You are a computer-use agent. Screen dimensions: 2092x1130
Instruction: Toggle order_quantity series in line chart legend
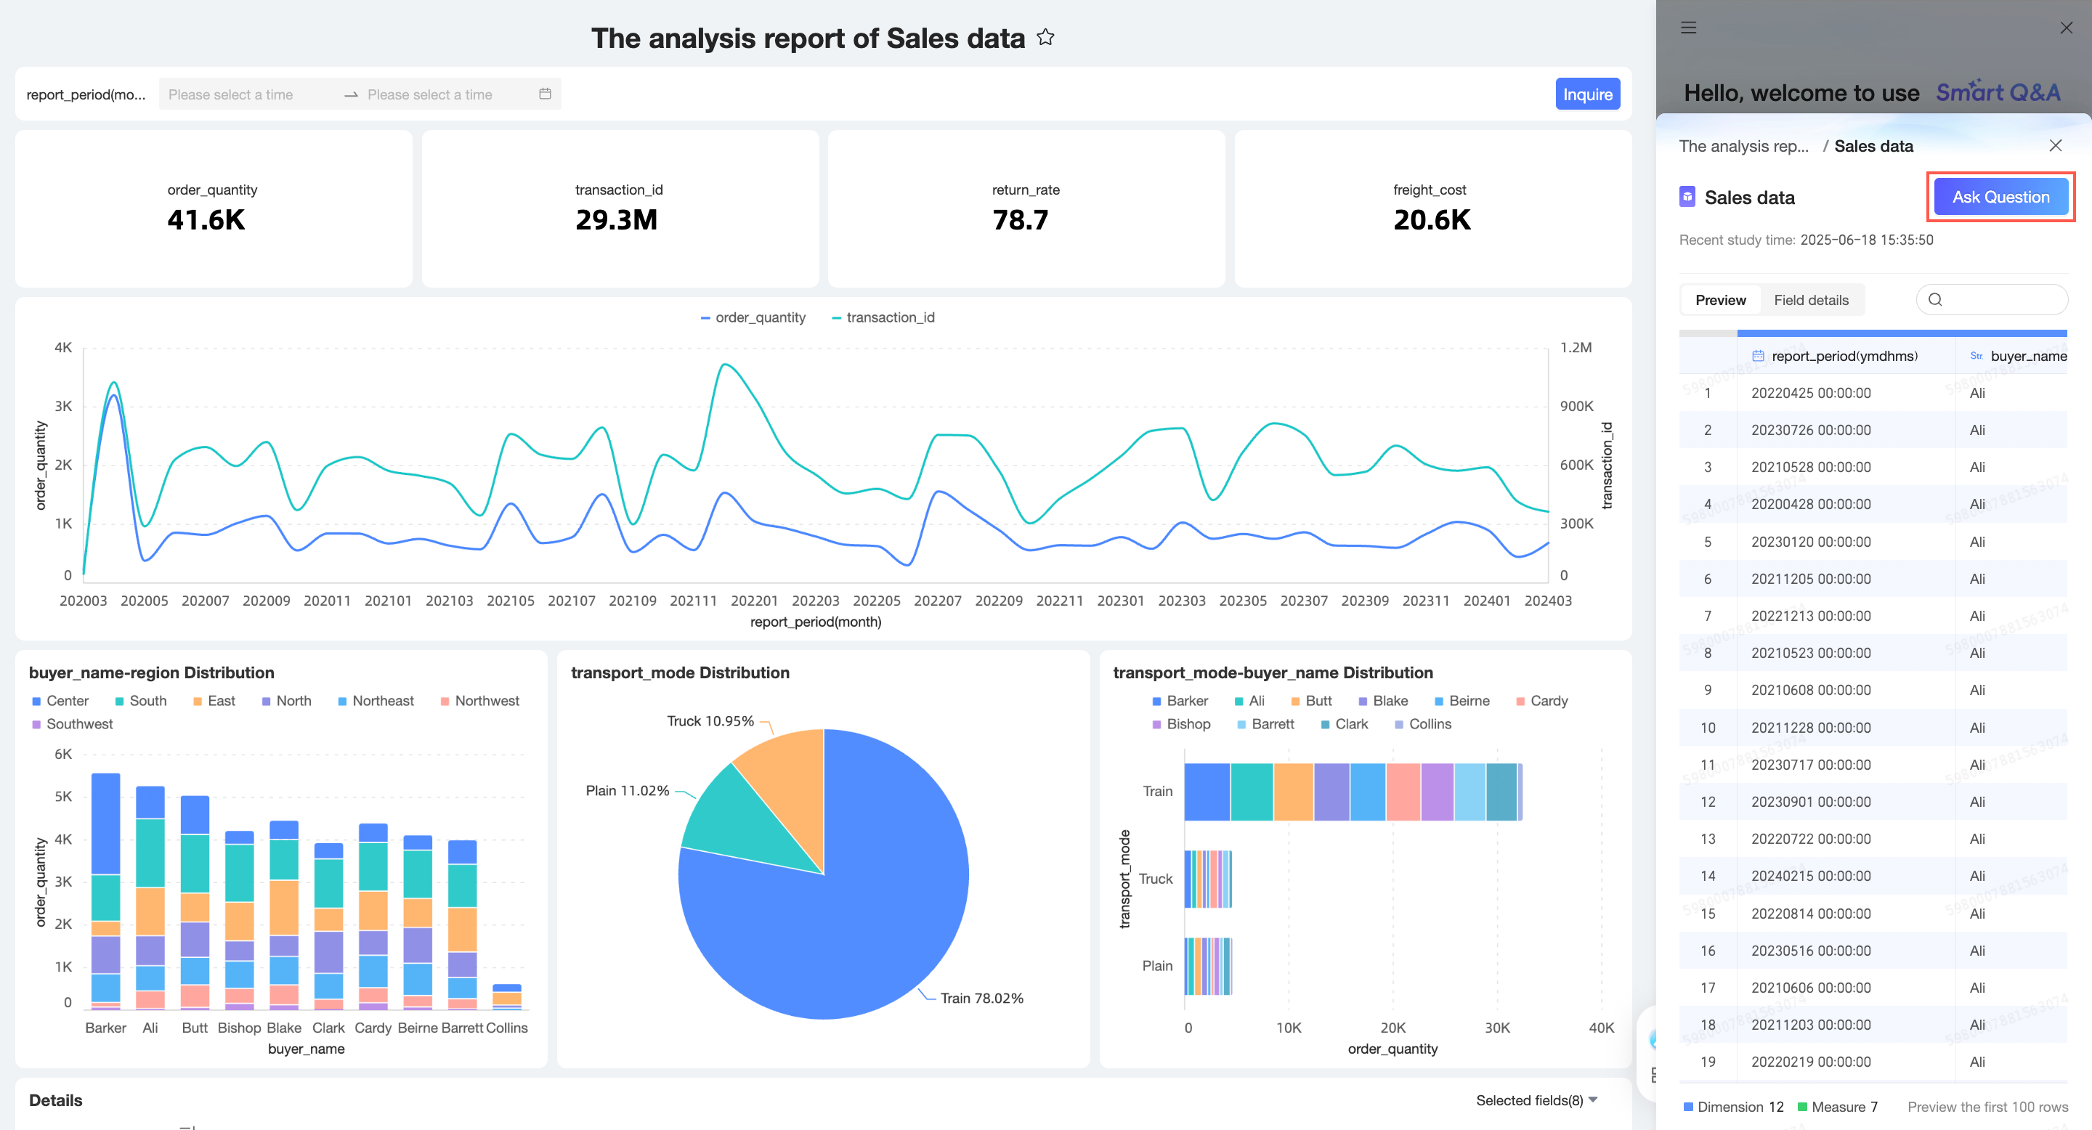coord(753,317)
